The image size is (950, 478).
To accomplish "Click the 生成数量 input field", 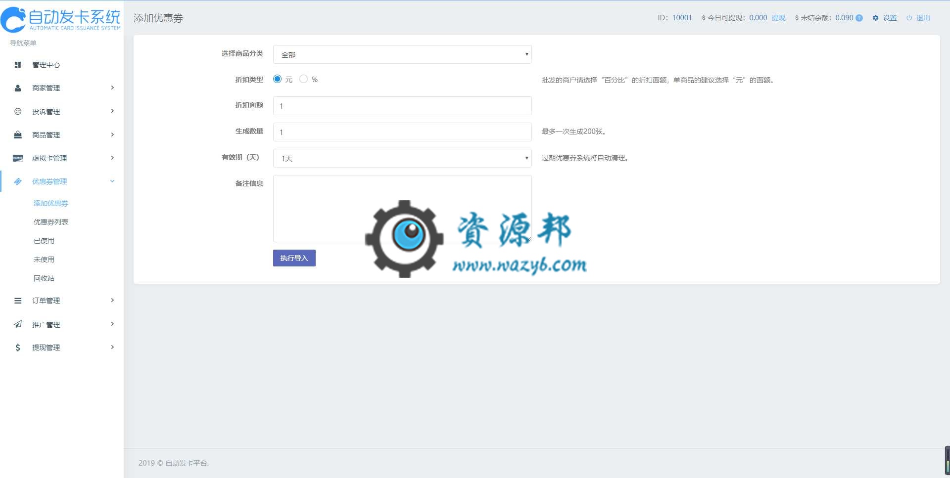I will click(x=402, y=132).
